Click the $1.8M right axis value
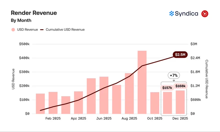This screenshot has width=220, height=132. [x=195, y=72]
